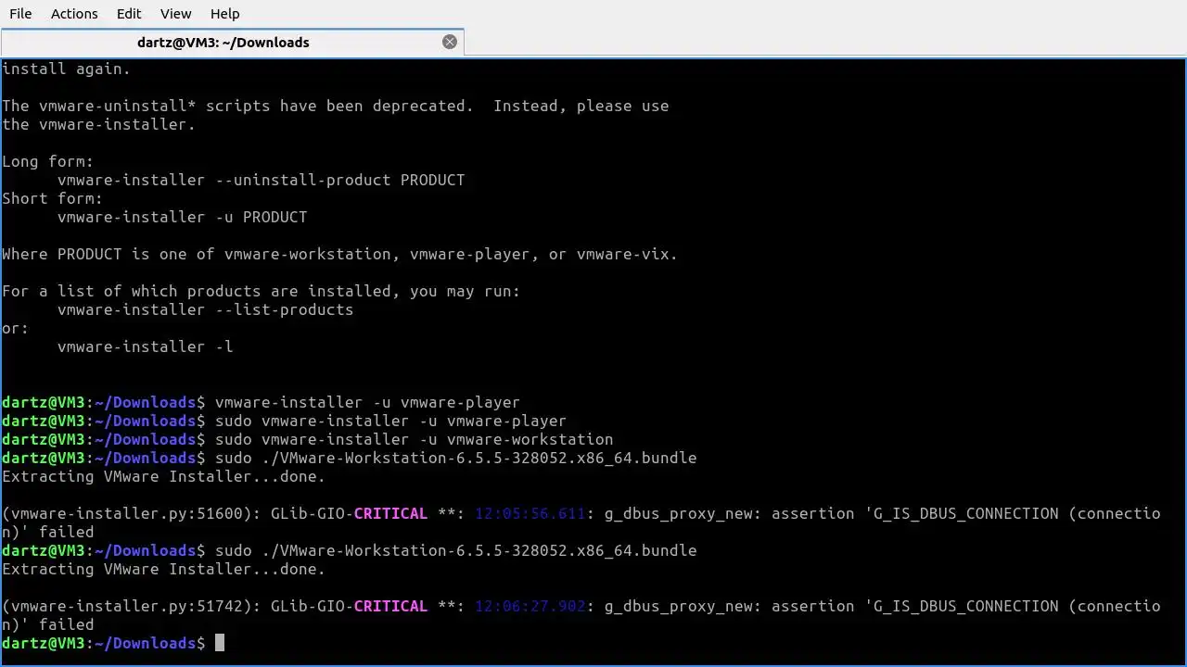The height and width of the screenshot is (667, 1187).
Task: Click the second pink CRITICAL word
Action: coord(390,606)
